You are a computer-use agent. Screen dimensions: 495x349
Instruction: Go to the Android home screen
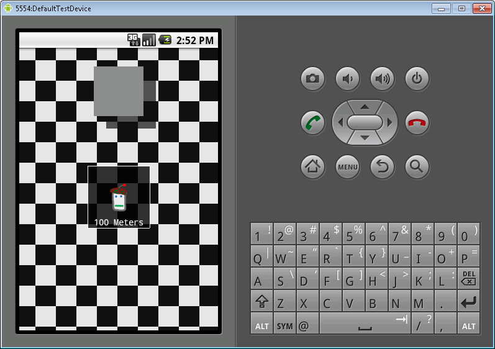pos(313,166)
